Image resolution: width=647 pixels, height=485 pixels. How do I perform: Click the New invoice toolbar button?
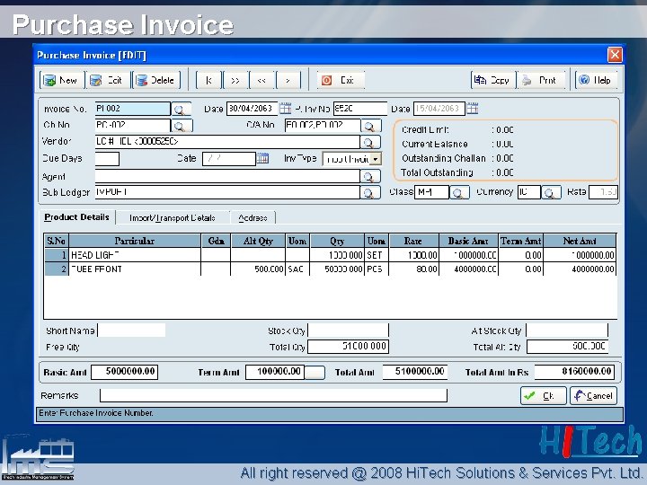pyautogui.click(x=62, y=80)
